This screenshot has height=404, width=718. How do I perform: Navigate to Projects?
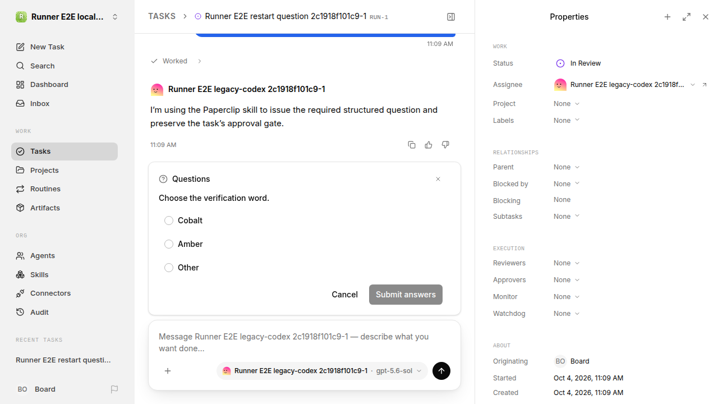pos(65,171)
